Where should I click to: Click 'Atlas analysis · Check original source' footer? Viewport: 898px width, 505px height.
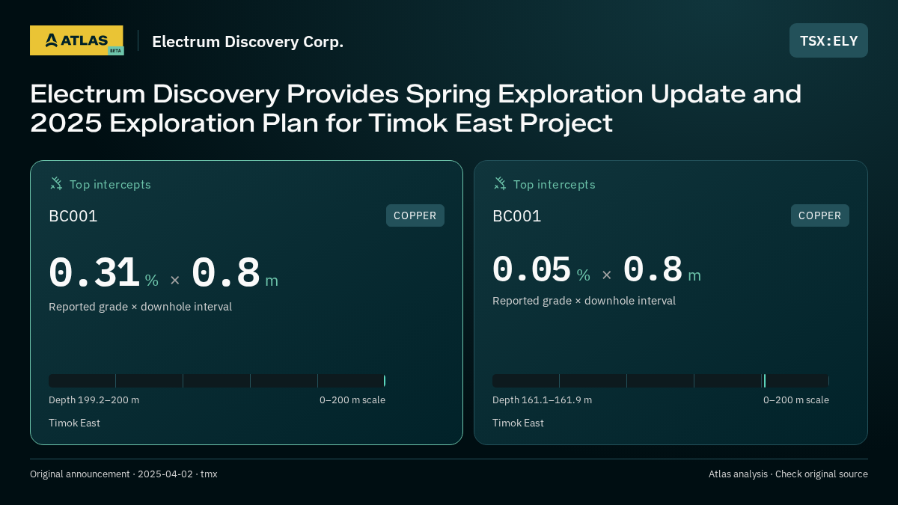point(788,474)
